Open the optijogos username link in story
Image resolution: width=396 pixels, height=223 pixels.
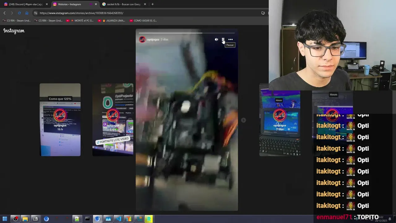coord(153,40)
